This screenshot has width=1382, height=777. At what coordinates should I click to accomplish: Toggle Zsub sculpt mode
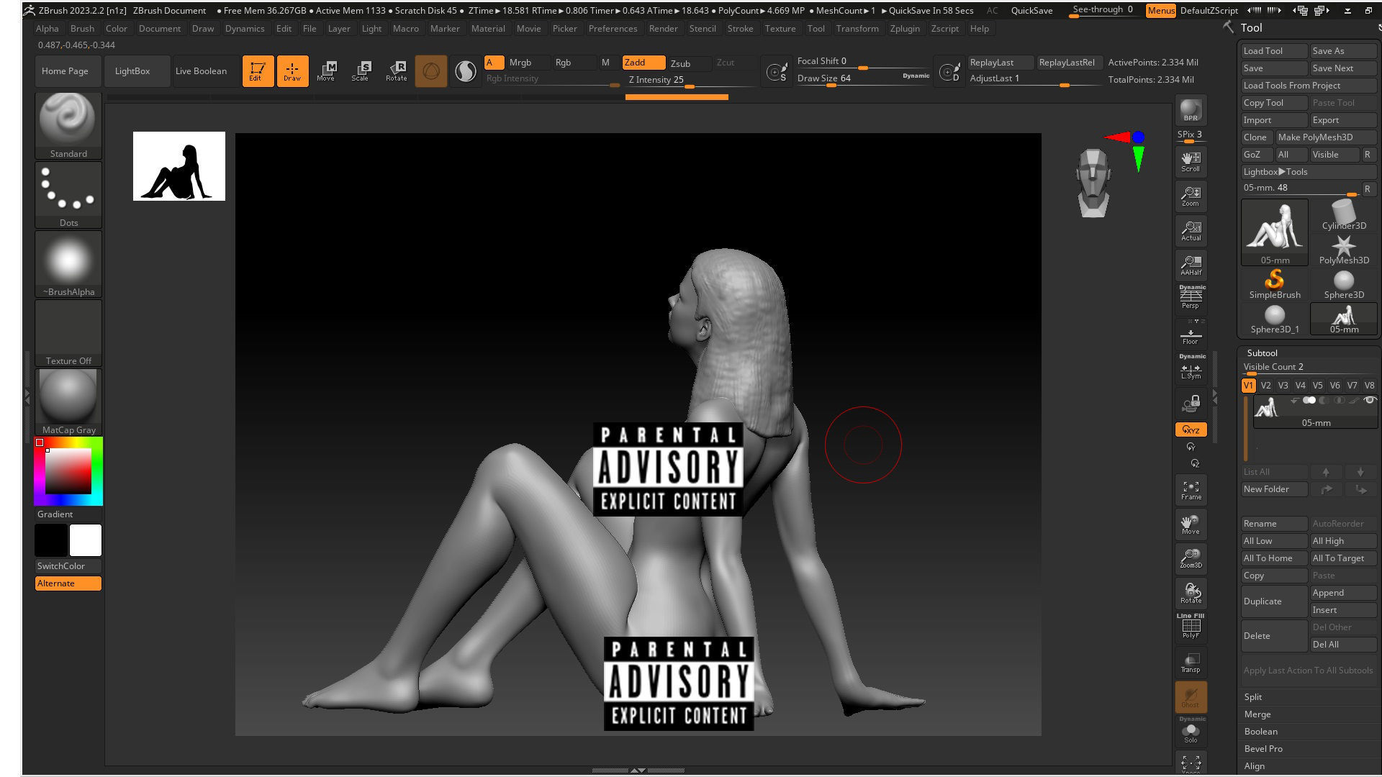pyautogui.click(x=688, y=63)
